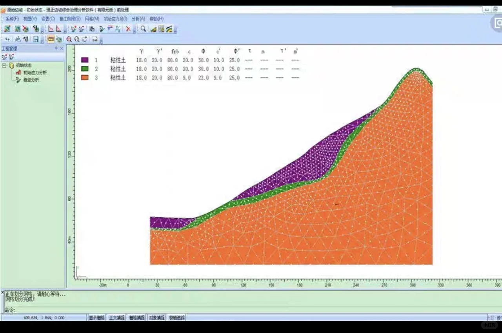This screenshot has width=502, height=333.
Task: Click the second green square mesh icon
Action: click(18, 29)
